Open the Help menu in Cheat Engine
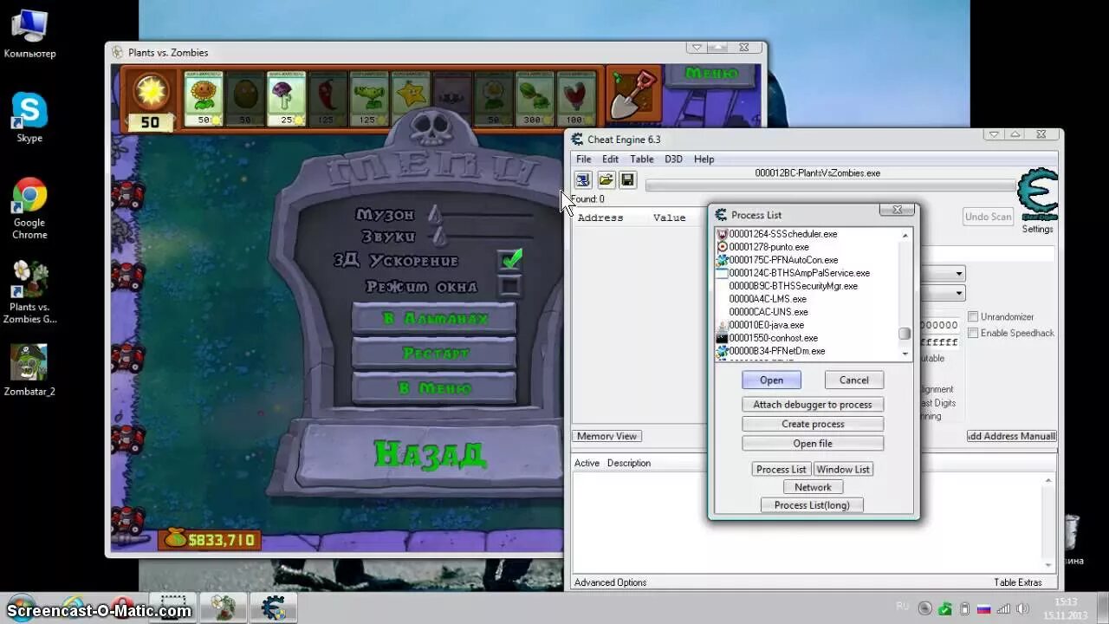This screenshot has height=624, width=1109. tap(704, 159)
